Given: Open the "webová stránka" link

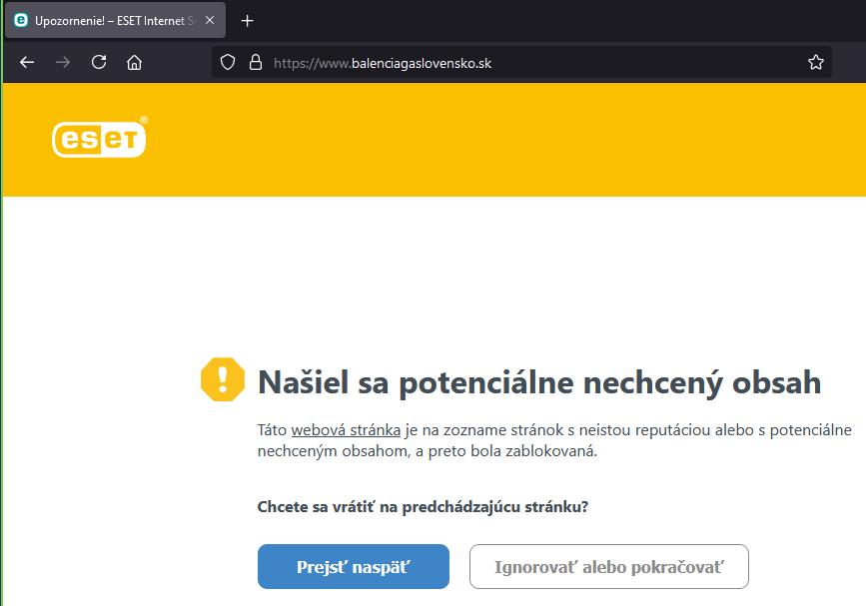Looking at the screenshot, I should [x=346, y=430].
